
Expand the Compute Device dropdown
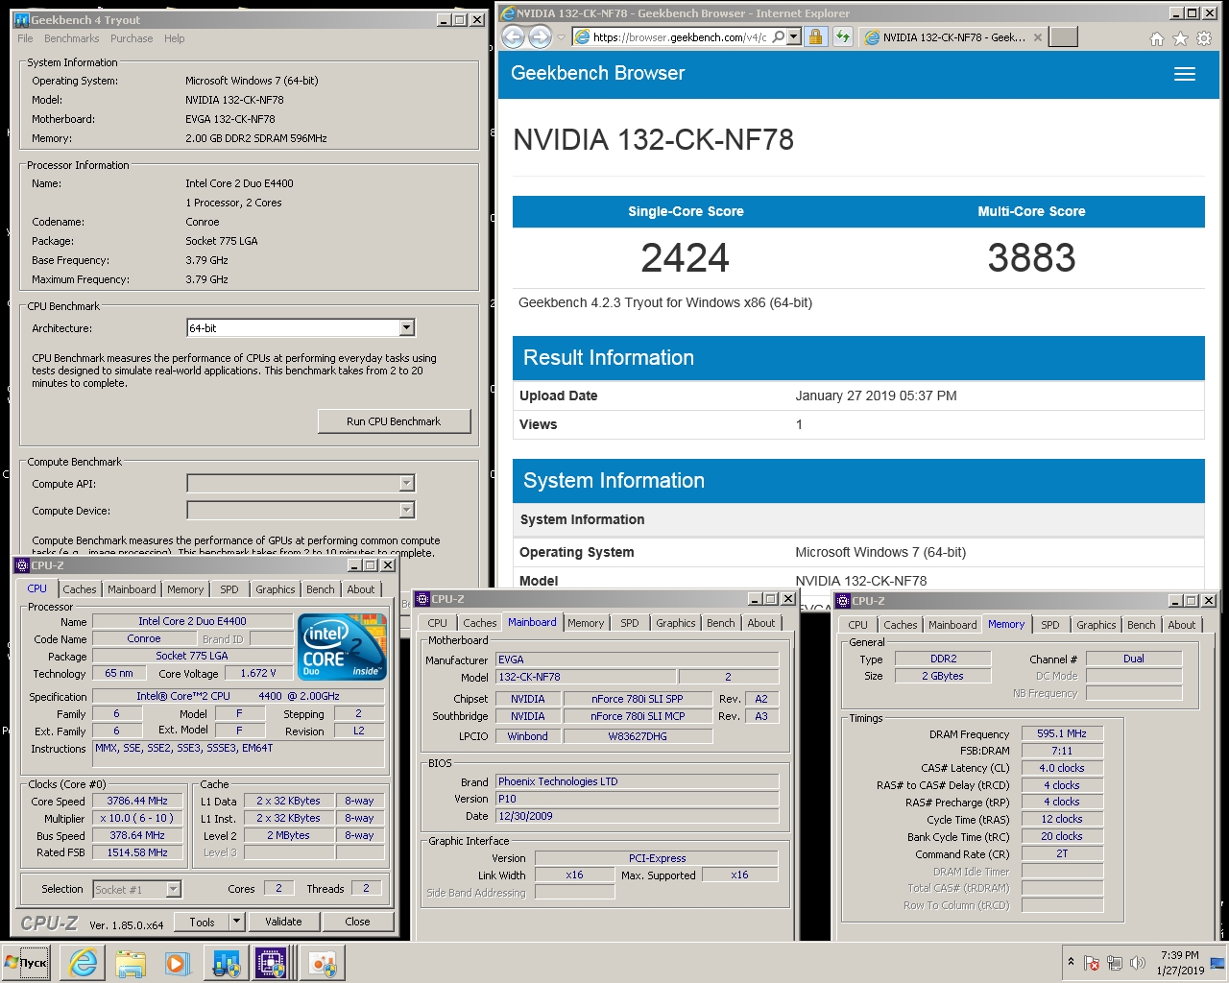coord(407,510)
